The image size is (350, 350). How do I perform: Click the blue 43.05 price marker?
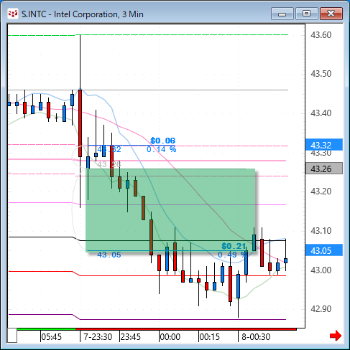pos(324,250)
